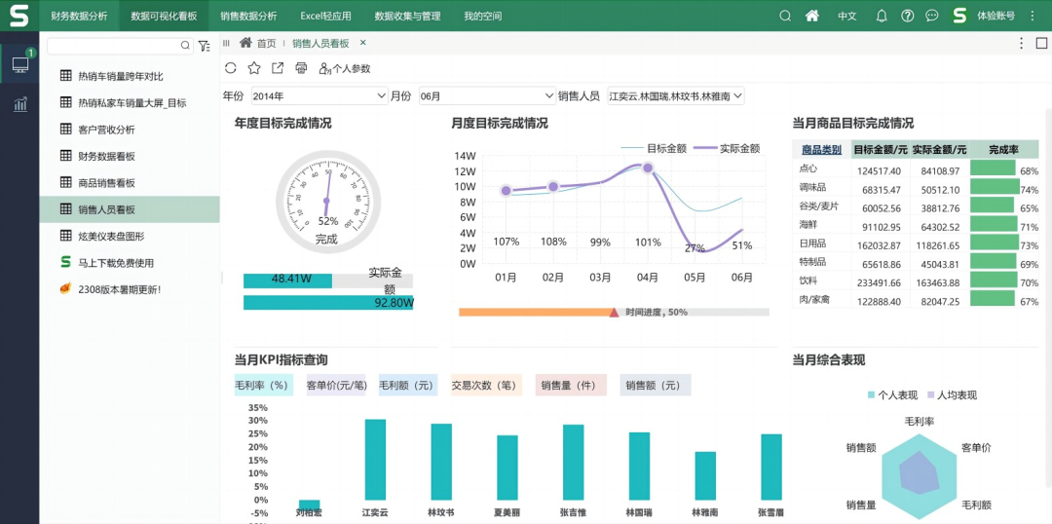Click the refresh icon in report toolbar
1052x524 pixels.
(230, 68)
